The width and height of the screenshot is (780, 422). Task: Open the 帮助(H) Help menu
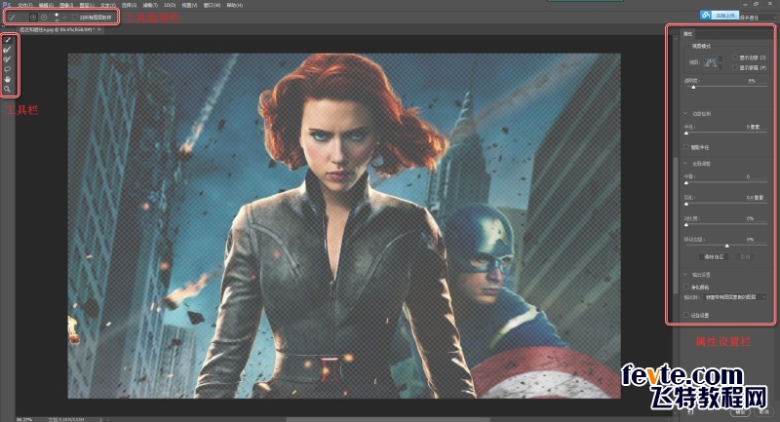click(235, 5)
